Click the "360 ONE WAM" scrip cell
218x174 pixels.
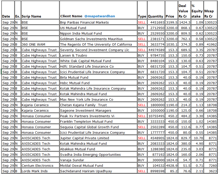tap(40, 44)
